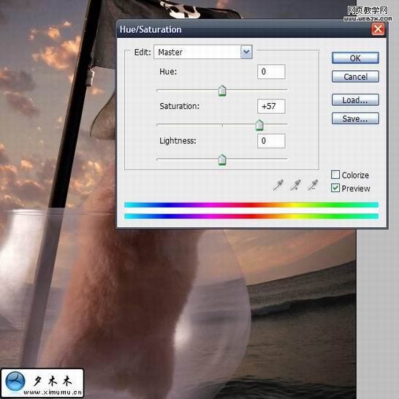The width and height of the screenshot is (399, 399).
Task: Click the ximumu logo badge
Action: click(42, 383)
